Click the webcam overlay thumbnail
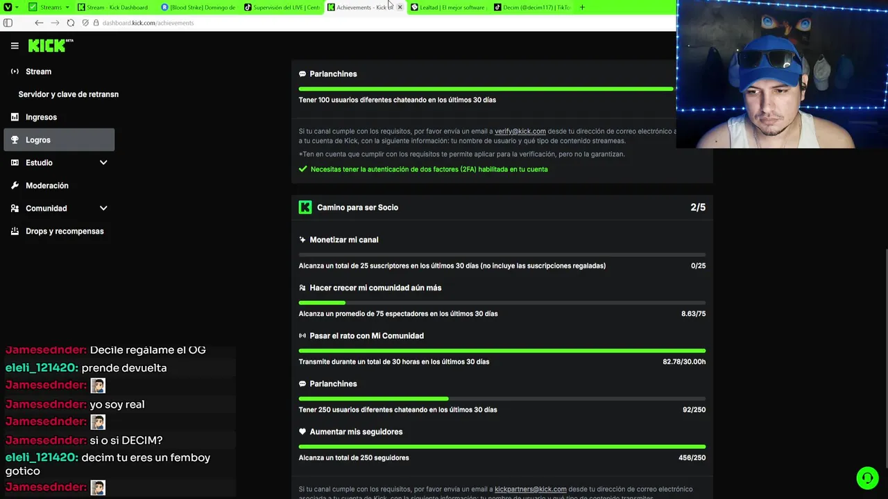Viewport: 888px width, 499px height. (782, 74)
